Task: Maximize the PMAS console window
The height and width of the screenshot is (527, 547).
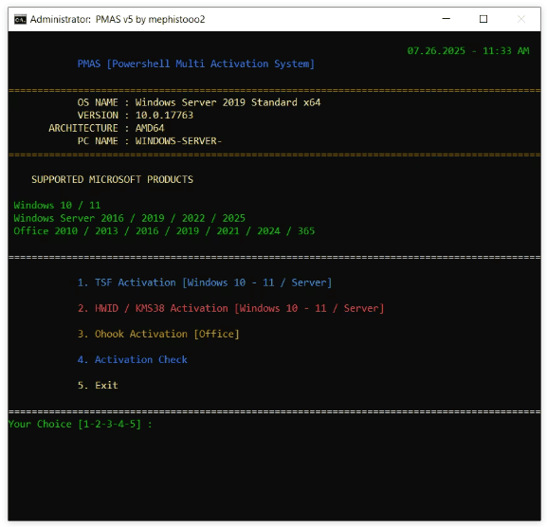Action: [483, 19]
